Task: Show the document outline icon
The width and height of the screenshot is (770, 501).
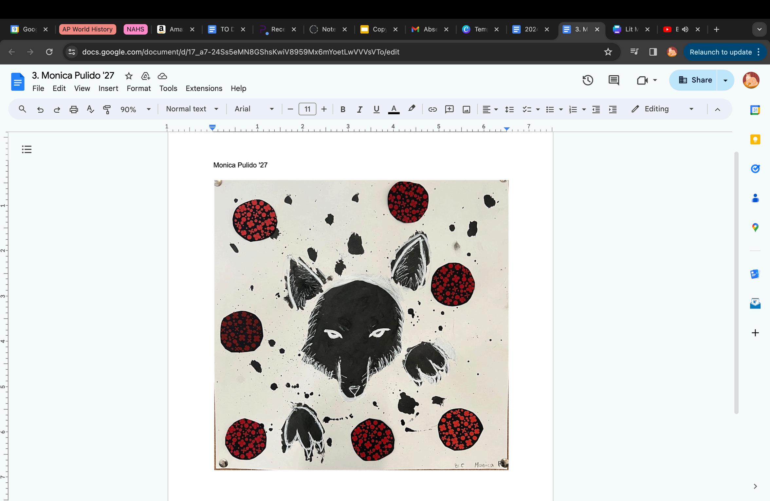Action: click(x=27, y=149)
